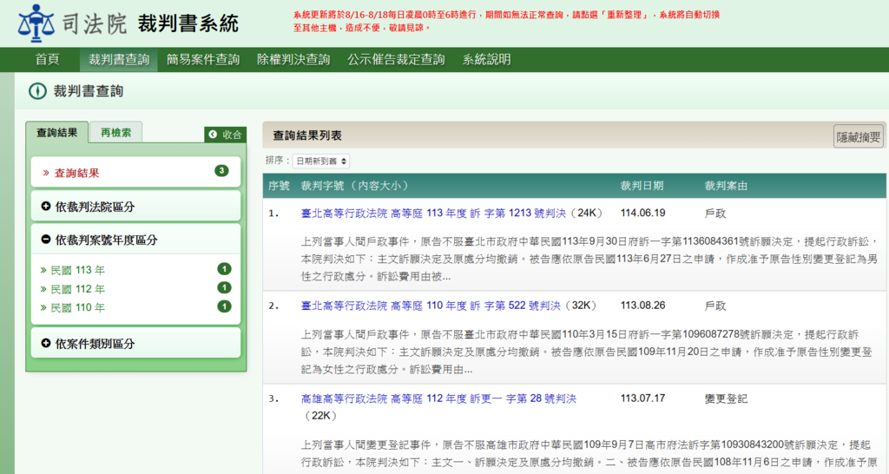Click plus icon next to 依裁判法院區分
This screenshot has height=474, width=889.
(x=46, y=207)
